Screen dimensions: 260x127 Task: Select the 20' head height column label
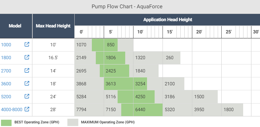pos(199,32)
